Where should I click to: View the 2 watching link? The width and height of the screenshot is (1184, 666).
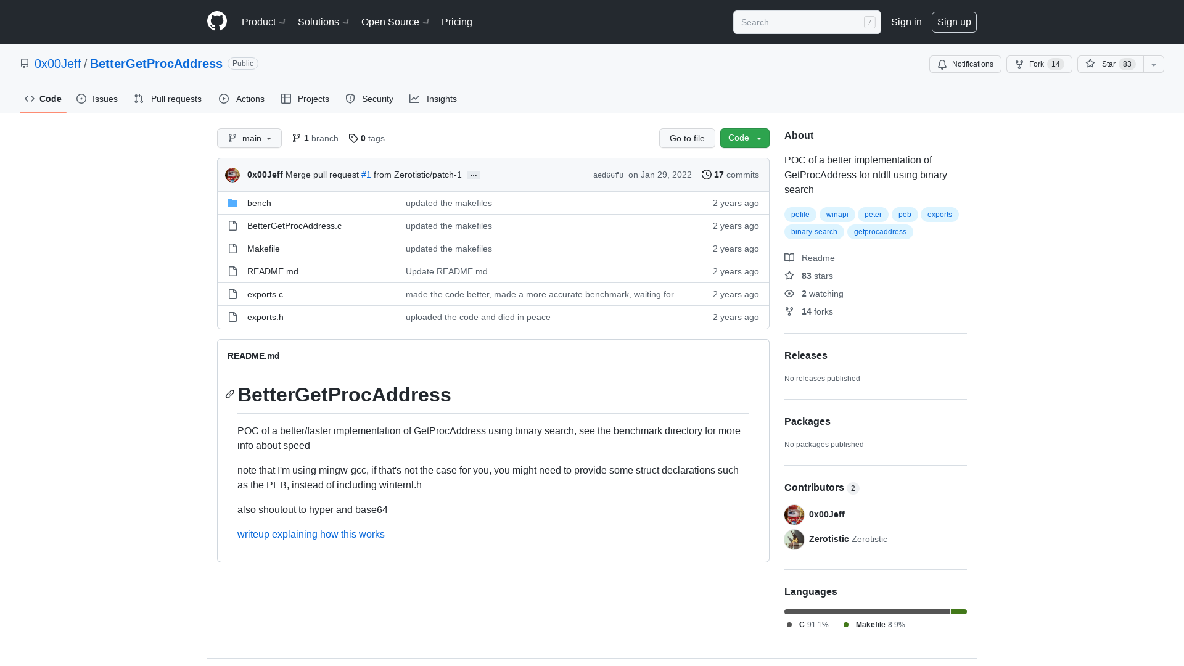(x=814, y=294)
